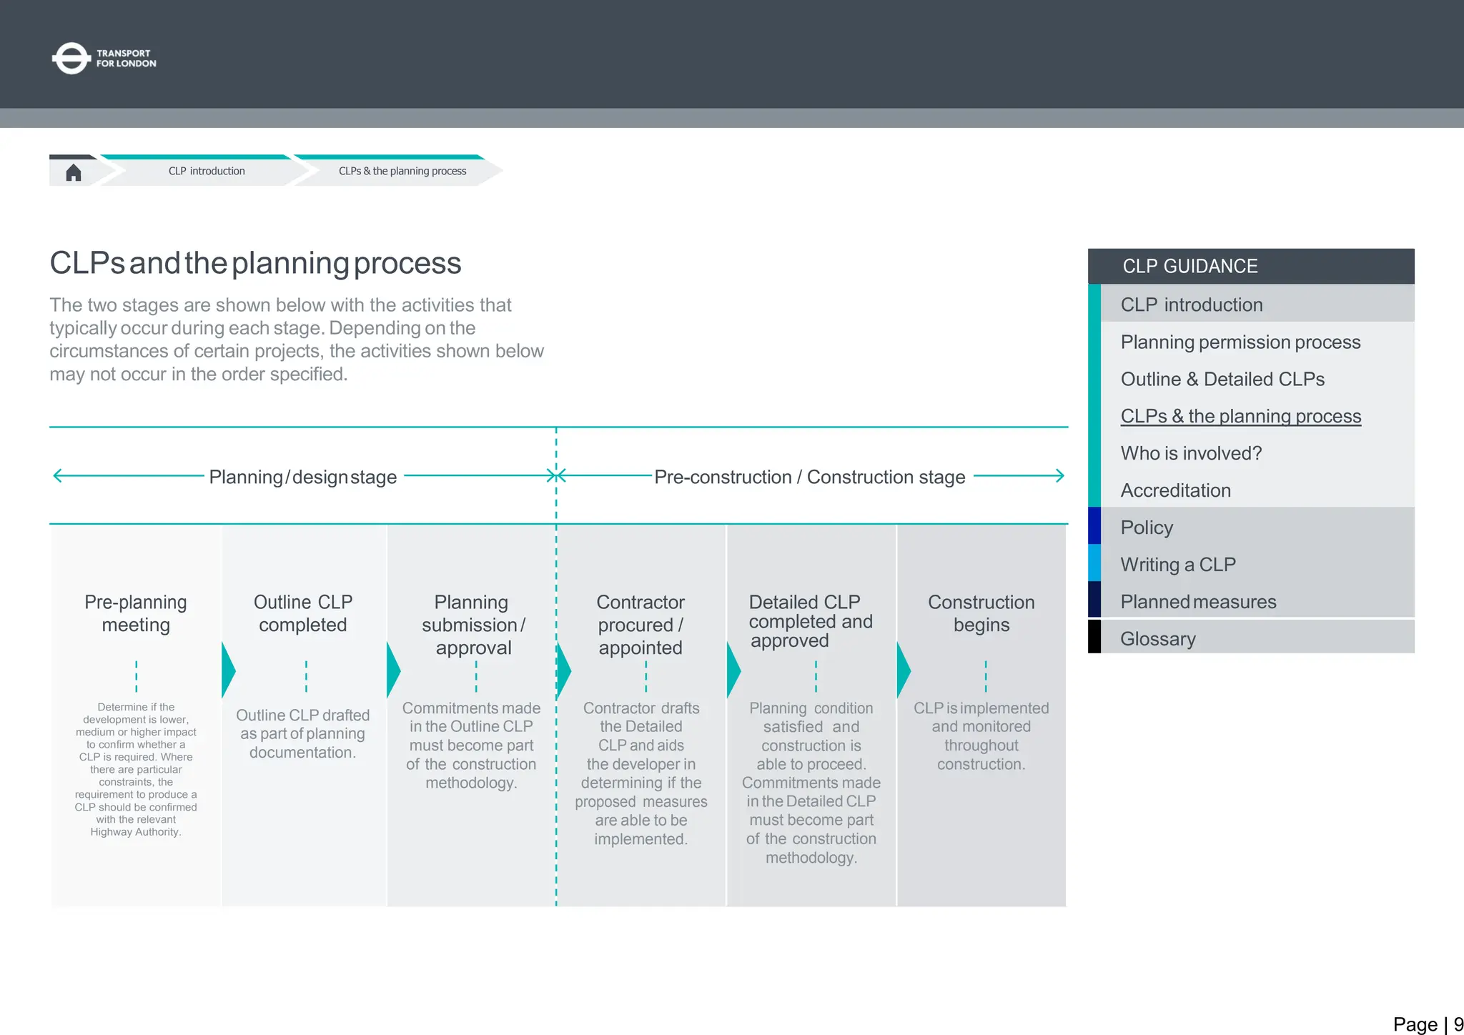Navigate to Who is involved? page
The image size is (1464, 1035).
(x=1190, y=454)
